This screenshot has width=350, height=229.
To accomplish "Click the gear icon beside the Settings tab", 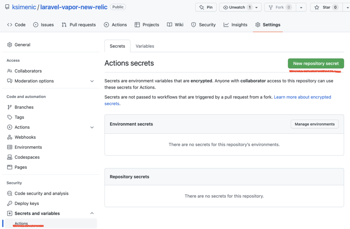I will 258,25.
